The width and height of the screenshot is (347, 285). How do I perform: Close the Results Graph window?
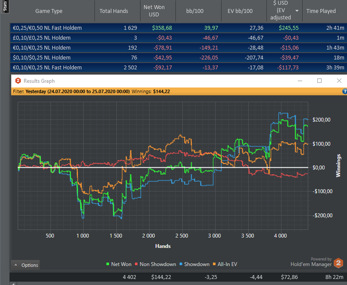tap(339, 81)
